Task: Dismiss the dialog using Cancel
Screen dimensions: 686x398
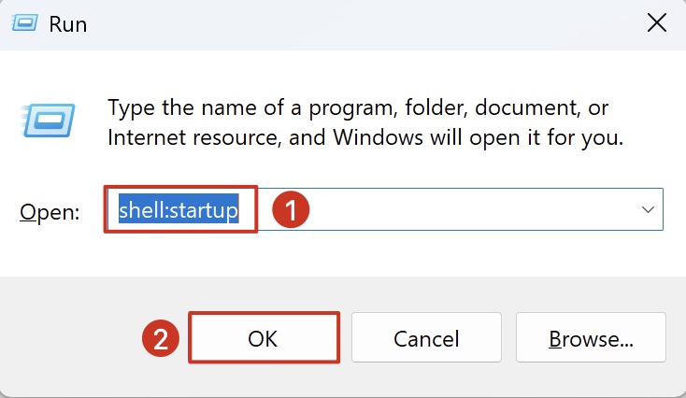Action: pos(426,337)
